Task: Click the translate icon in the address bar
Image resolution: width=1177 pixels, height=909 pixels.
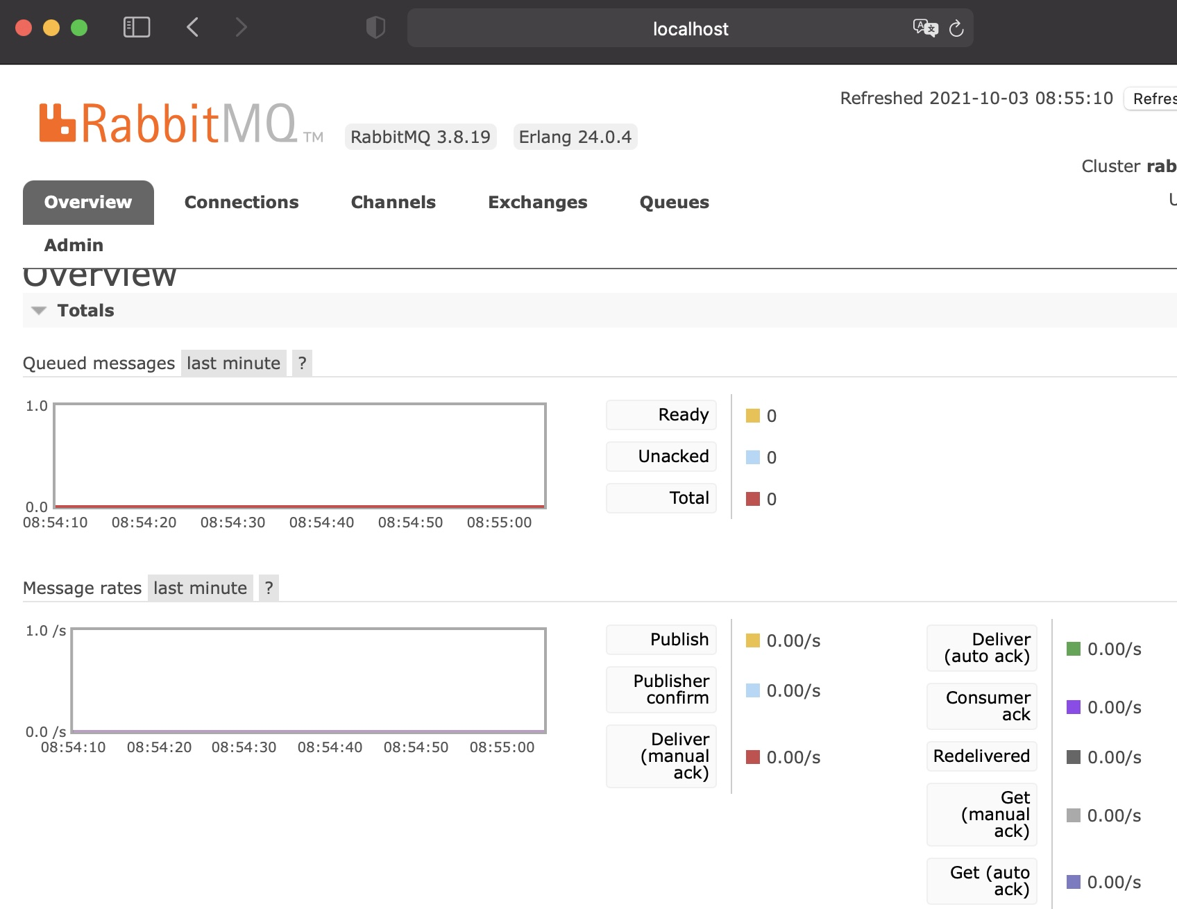Action: tap(924, 28)
